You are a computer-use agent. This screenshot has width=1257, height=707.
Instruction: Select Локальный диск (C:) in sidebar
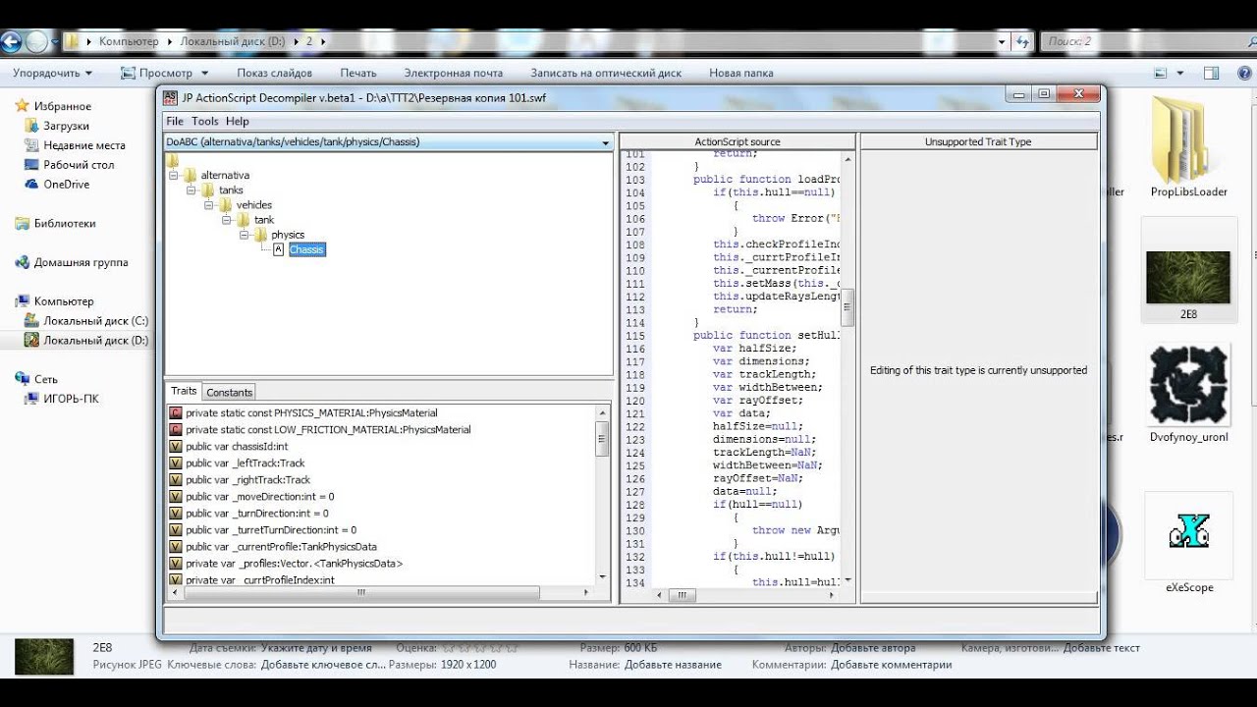95,320
